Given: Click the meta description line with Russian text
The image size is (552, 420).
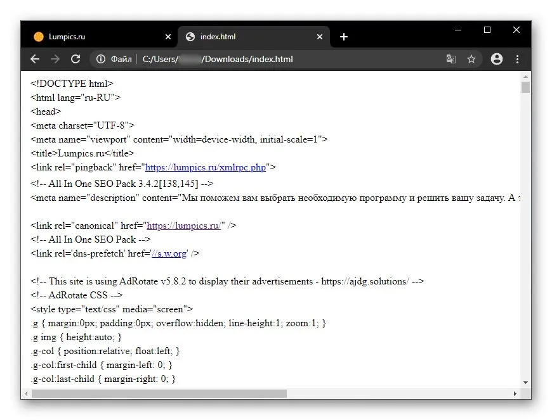Looking at the screenshot, I should point(275,198).
